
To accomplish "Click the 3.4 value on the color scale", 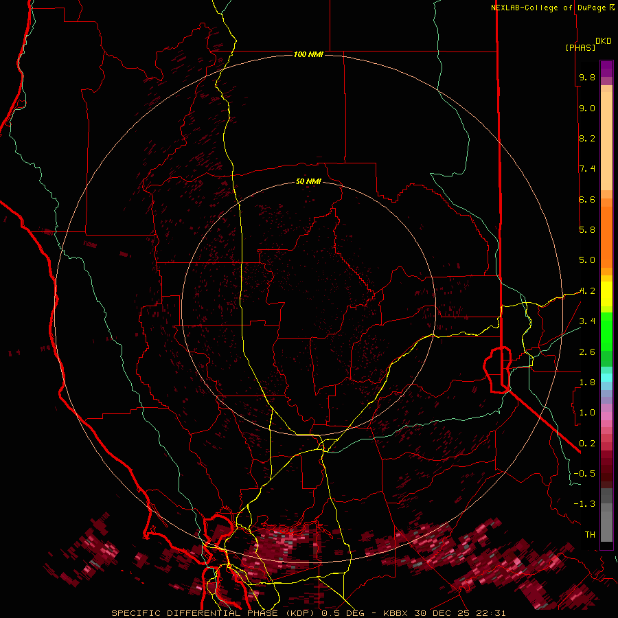I will pos(587,321).
